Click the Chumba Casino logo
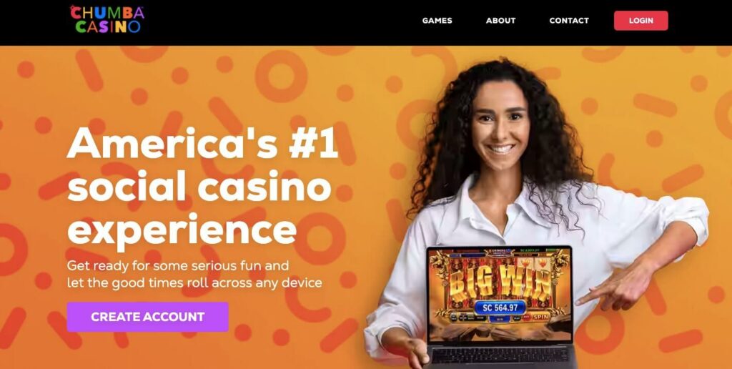The height and width of the screenshot is (369, 732). [x=107, y=19]
